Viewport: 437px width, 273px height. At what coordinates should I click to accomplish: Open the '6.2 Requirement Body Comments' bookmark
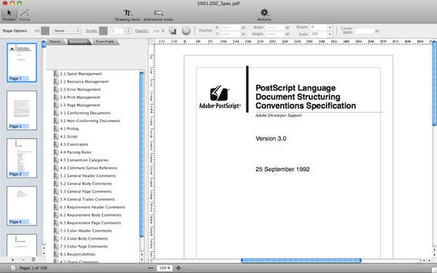click(x=90, y=215)
